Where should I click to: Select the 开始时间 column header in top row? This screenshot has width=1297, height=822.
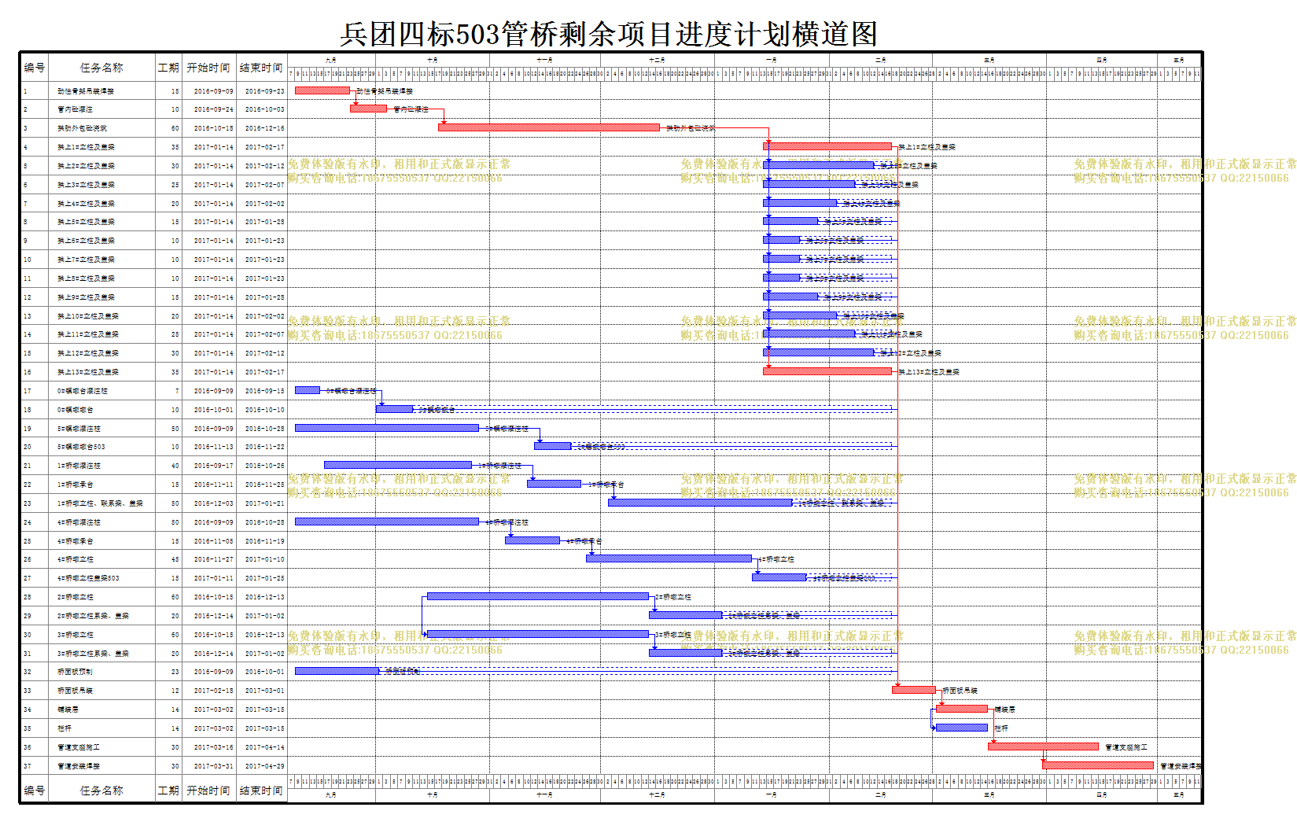[208, 68]
